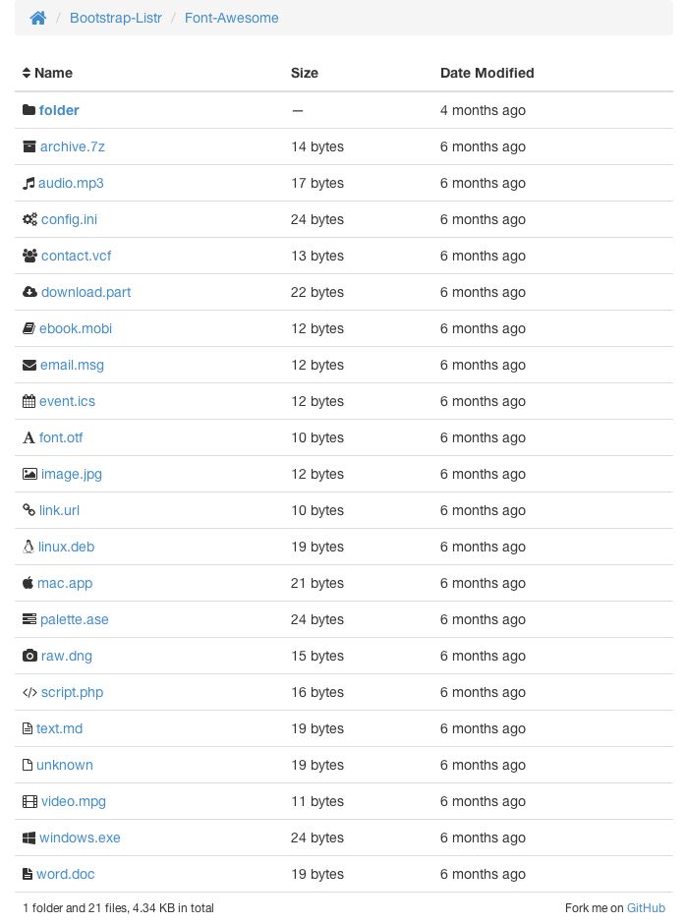Click the camera icon beside raw.dng
This screenshot has height=924, width=688.
[x=29, y=656]
